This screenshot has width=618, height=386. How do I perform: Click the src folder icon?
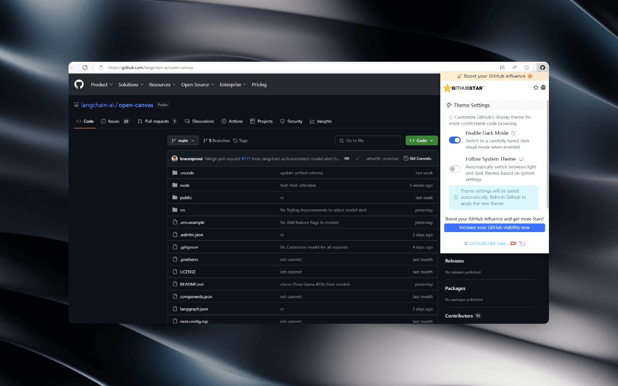click(175, 210)
